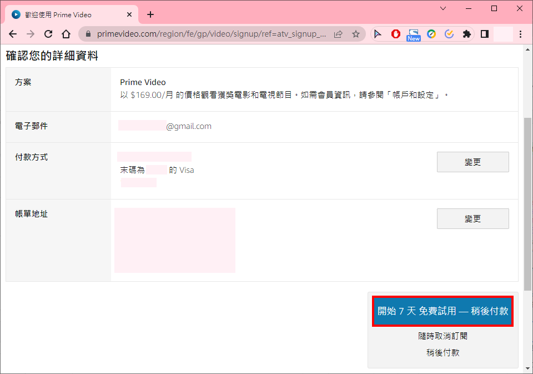Change the billing address
533x374 pixels.
(x=473, y=218)
